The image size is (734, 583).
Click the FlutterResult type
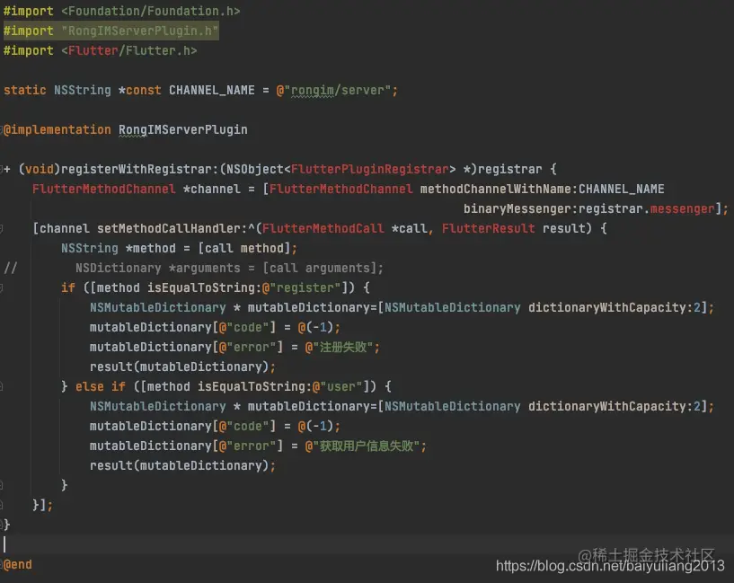(488, 228)
